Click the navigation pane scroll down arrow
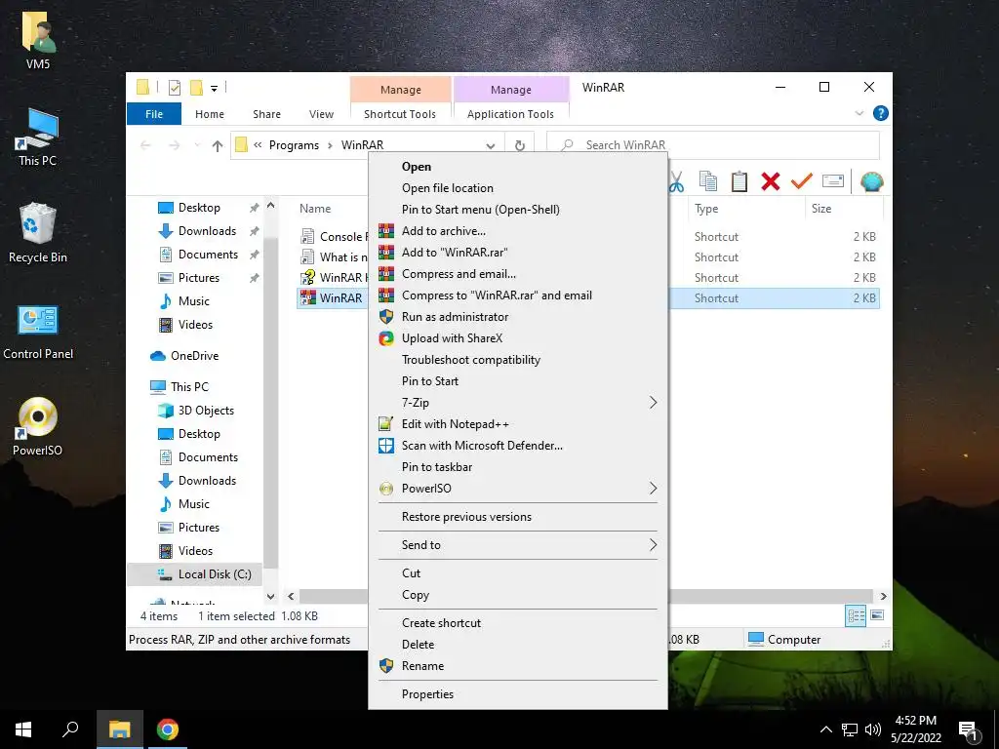The image size is (999, 749). pyautogui.click(x=271, y=597)
